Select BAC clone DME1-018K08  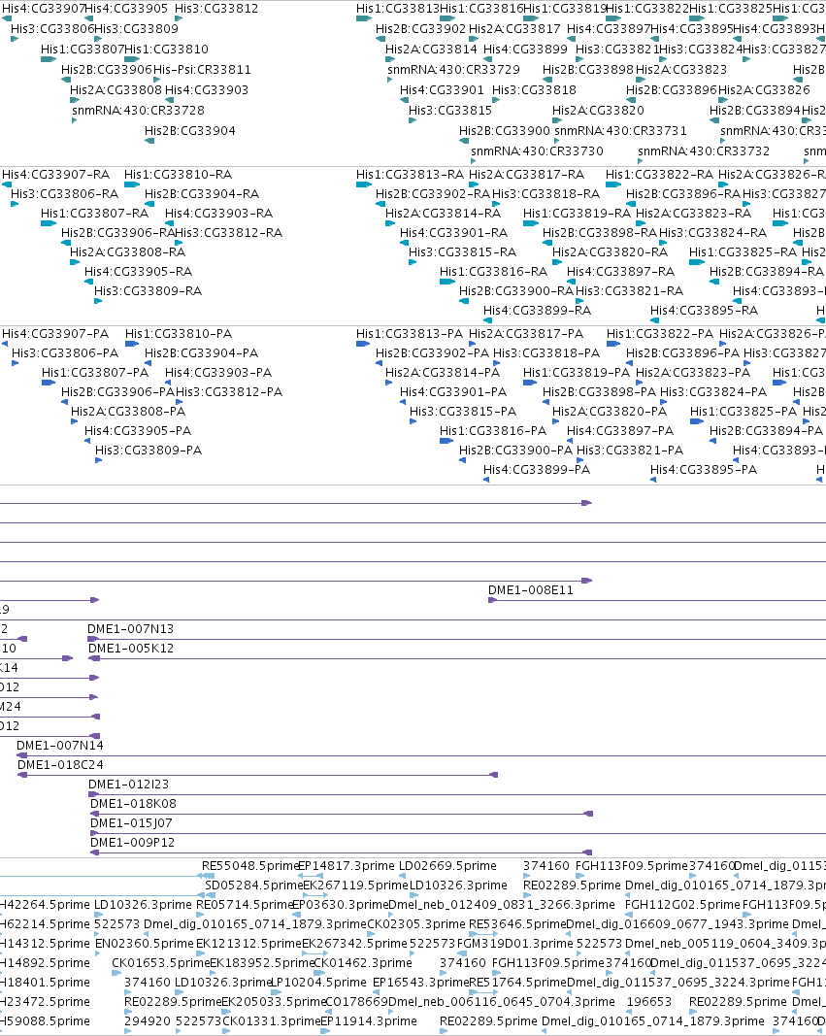point(133,804)
